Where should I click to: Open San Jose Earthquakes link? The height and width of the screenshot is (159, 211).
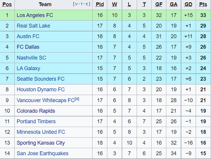[43, 153]
